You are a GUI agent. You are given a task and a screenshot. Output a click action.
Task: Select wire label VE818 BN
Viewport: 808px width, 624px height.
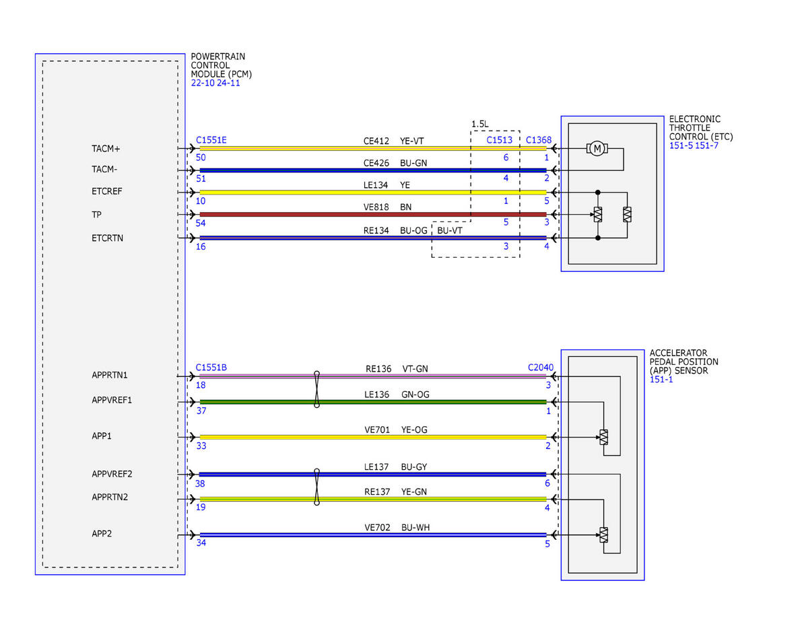tap(388, 207)
